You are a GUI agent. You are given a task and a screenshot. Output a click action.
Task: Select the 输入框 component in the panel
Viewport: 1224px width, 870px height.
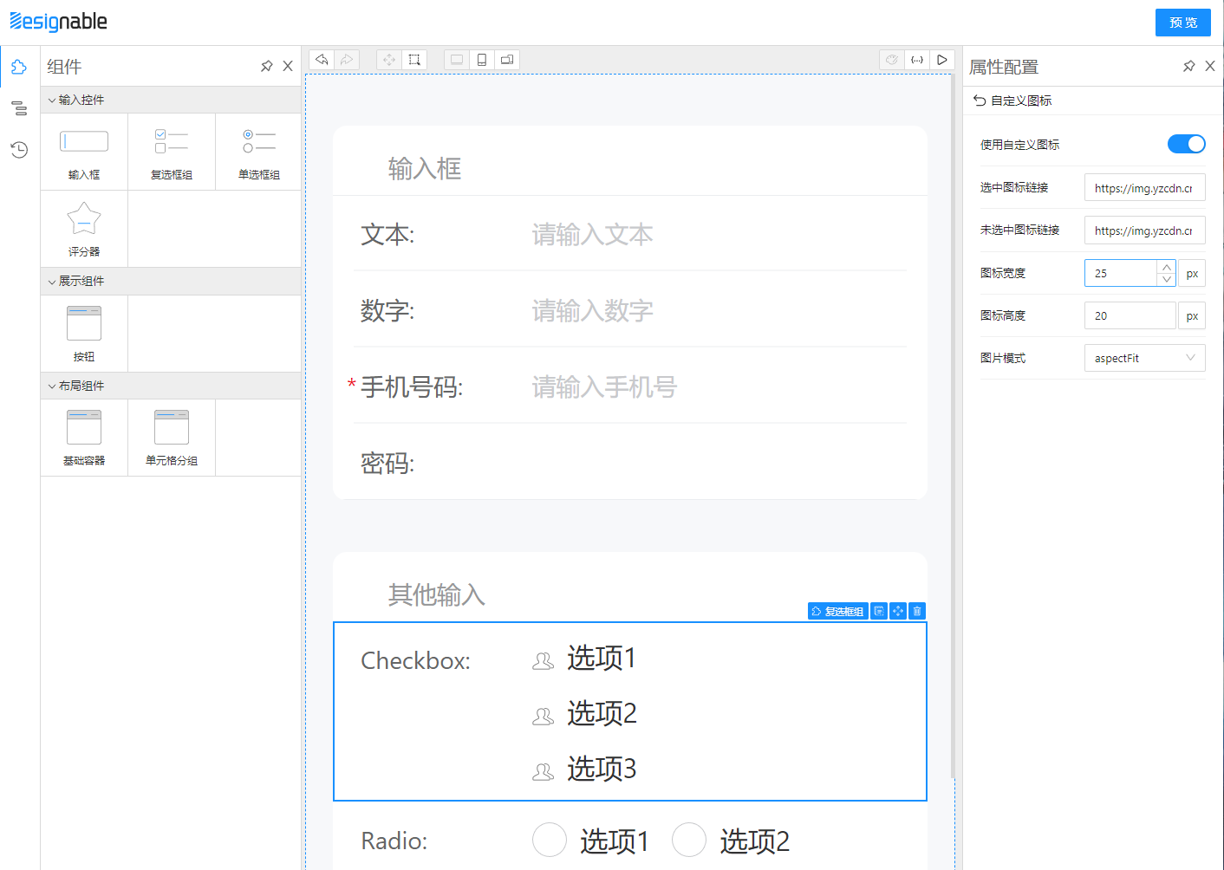point(84,152)
